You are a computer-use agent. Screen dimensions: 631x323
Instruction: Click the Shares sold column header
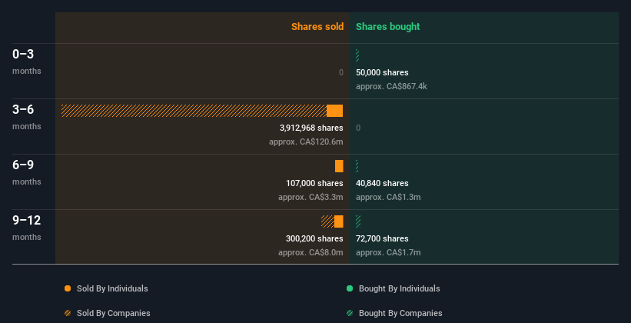coord(317,27)
